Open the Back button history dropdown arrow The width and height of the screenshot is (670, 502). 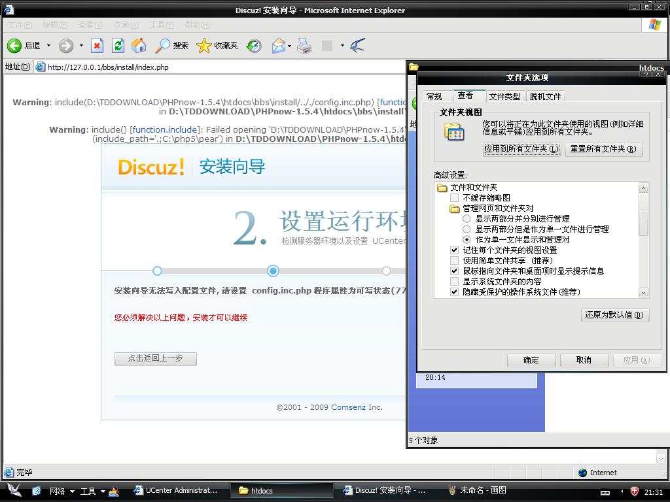click(48, 46)
